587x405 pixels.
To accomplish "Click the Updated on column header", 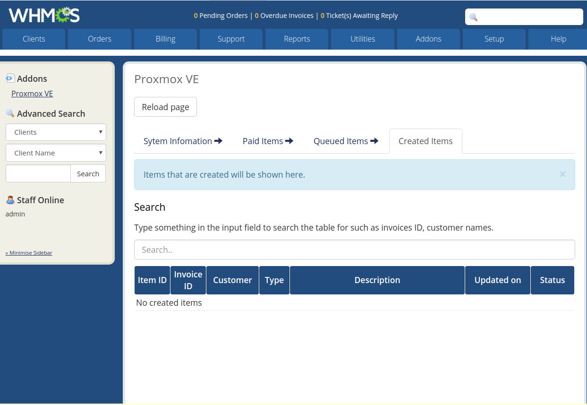I will 498,280.
